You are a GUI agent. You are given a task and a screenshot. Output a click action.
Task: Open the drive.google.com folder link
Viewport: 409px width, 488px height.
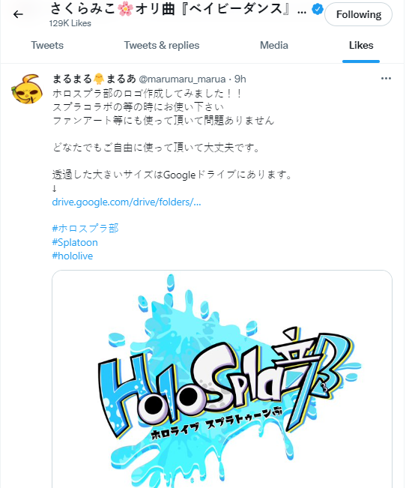point(127,202)
